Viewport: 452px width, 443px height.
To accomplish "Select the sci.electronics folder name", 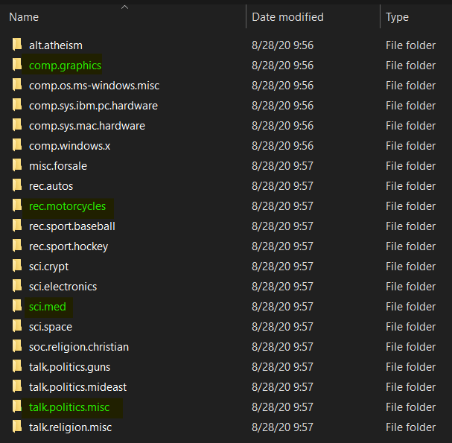I will (x=63, y=287).
